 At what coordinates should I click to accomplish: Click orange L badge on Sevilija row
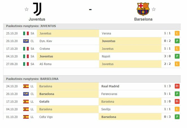click(x=177, y=109)
